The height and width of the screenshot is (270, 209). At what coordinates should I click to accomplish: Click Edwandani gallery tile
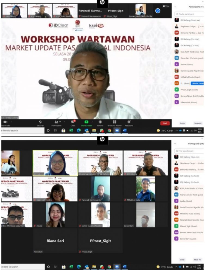tap(146, 215)
